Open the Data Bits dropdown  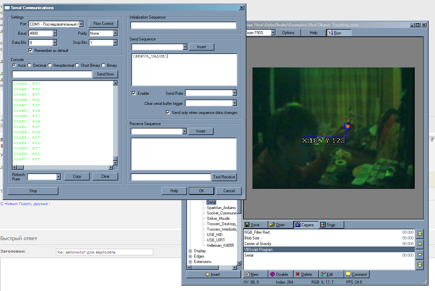pyautogui.click(x=55, y=43)
